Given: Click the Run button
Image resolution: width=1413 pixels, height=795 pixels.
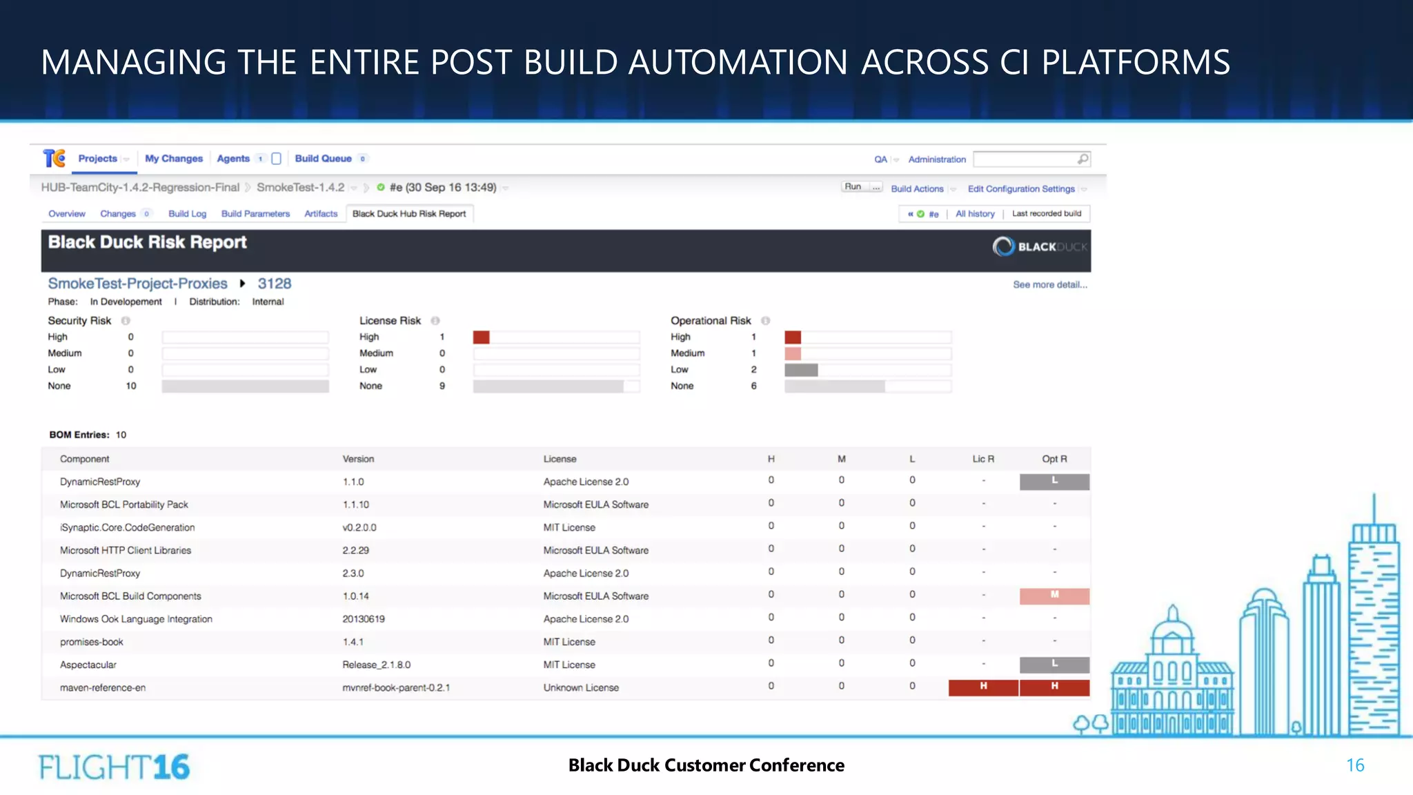Looking at the screenshot, I should (x=854, y=187).
